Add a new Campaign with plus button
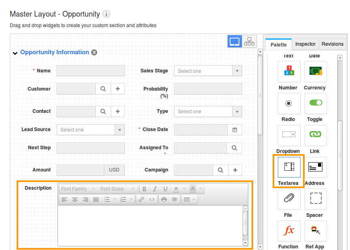The width and height of the screenshot is (350, 250). 235,170
